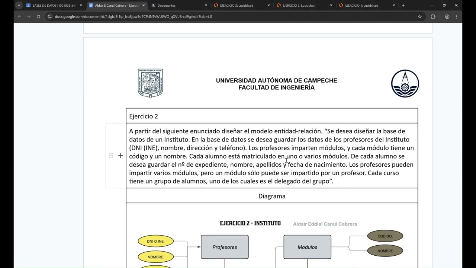Click the EJERCICIO 2 - INSTITUTO diagram title
The width and height of the screenshot is (476, 268).
point(250,223)
